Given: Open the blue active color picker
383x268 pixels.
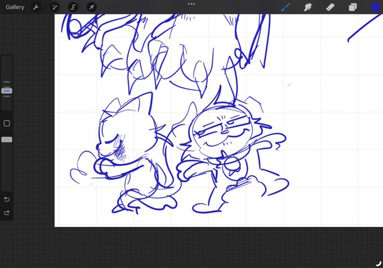Looking at the screenshot, I should tap(375, 7).
